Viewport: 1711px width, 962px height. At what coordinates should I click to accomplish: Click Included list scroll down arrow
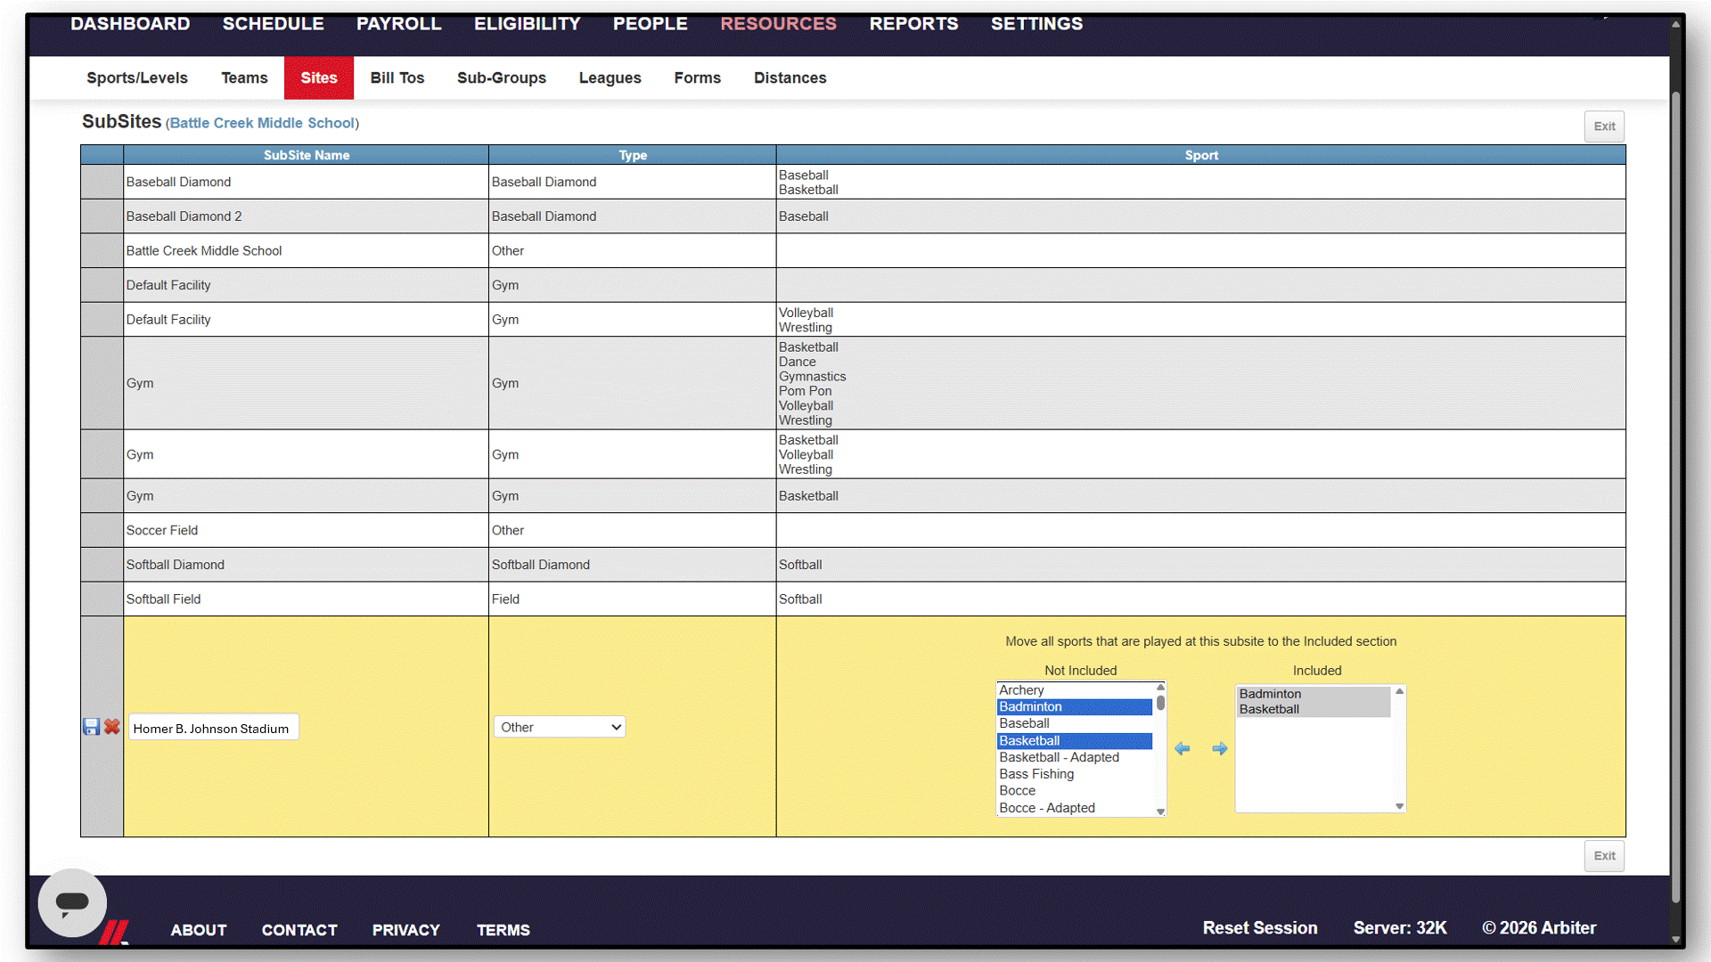click(x=1399, y=806)
